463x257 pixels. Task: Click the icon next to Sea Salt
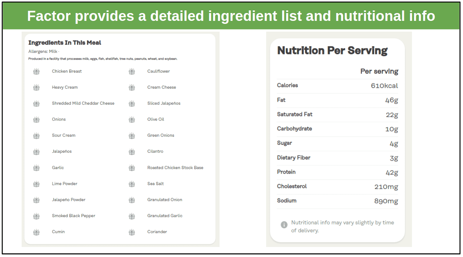(132, 184)
